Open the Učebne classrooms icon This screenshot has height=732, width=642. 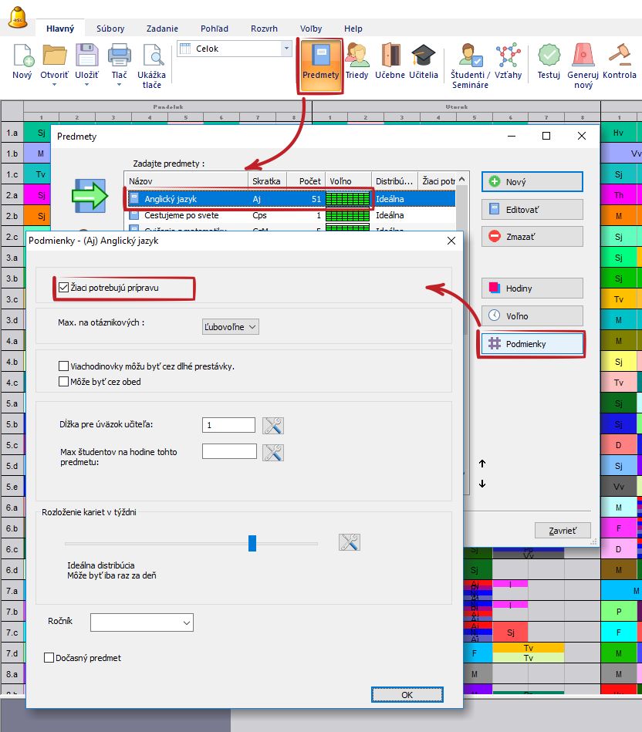pyautogui.click(x=390, y=61)
